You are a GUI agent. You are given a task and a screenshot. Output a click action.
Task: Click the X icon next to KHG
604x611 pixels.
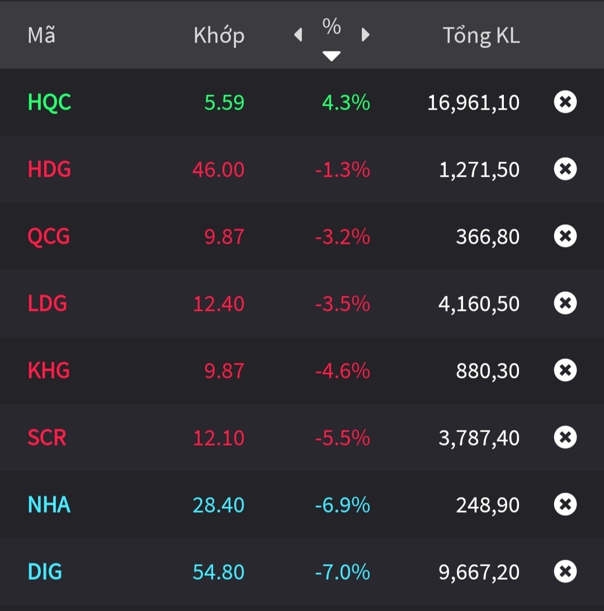(565, 371)
